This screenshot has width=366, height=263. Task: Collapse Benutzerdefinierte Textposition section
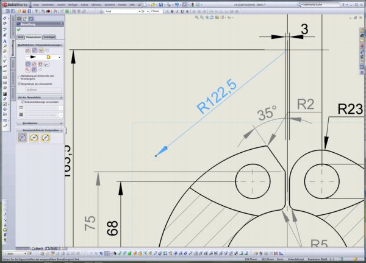point(61,130)
